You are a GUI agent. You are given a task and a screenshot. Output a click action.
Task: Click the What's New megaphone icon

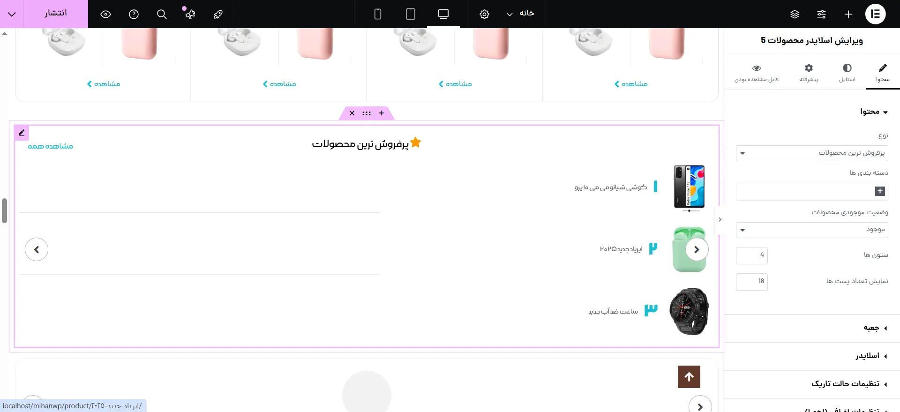190,14
